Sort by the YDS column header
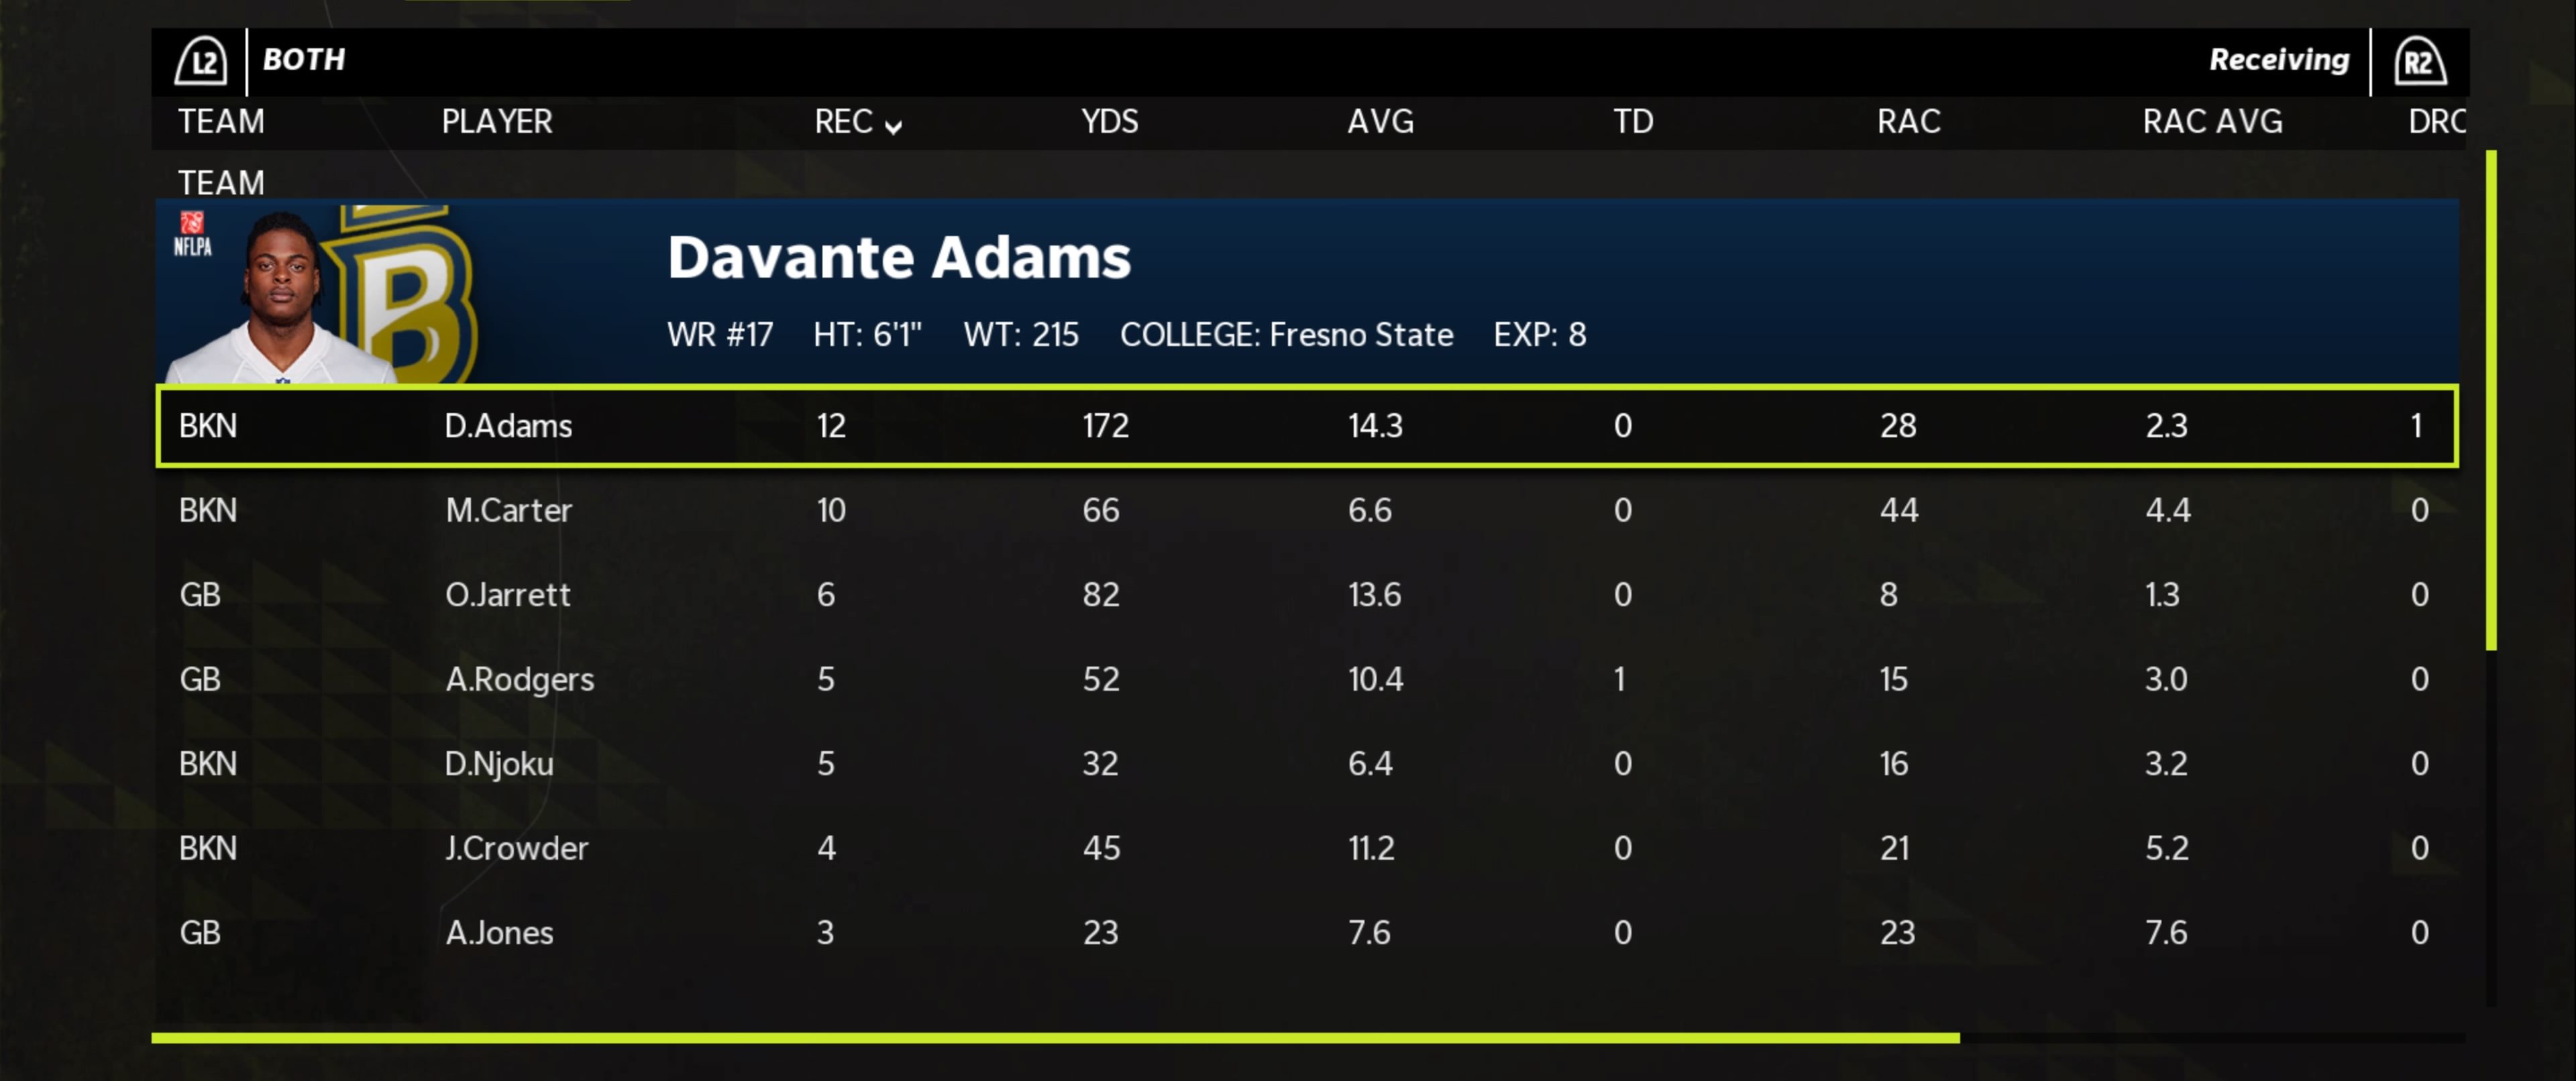The image size is (2576, 1081). 1109,122
